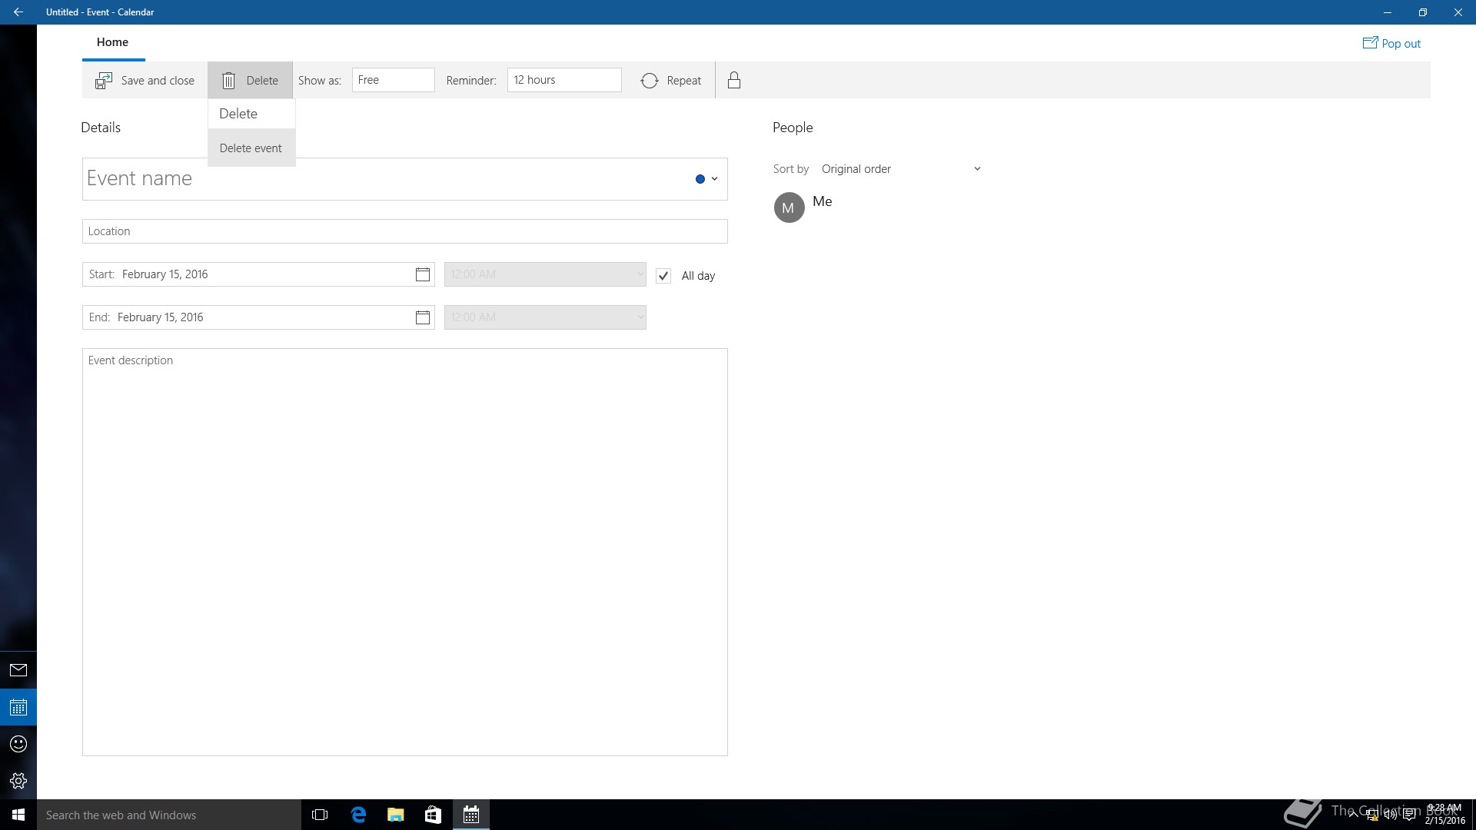Image resolution: width=1476 pixels, height=830 pixels.
Task: Open Start date calendar picker icon
Action: coord(422,274)
